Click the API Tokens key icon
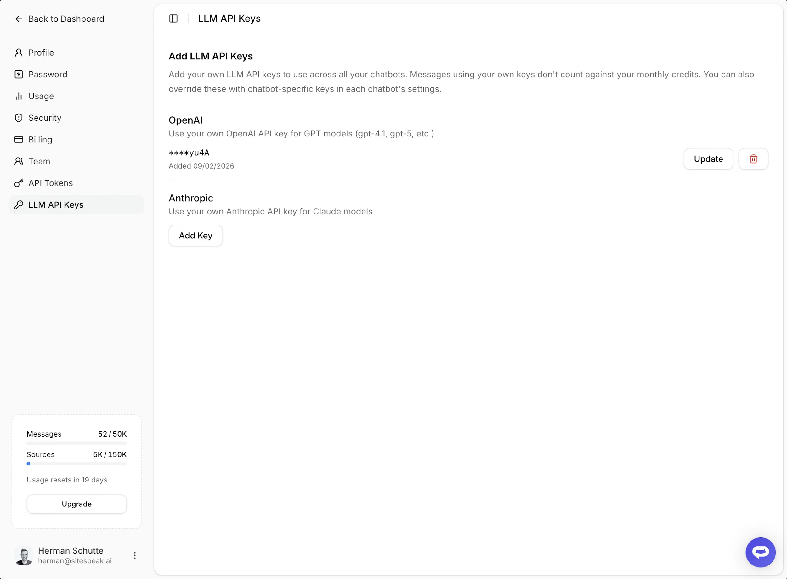This screenshot has width=787, height=579. point(19,183)
